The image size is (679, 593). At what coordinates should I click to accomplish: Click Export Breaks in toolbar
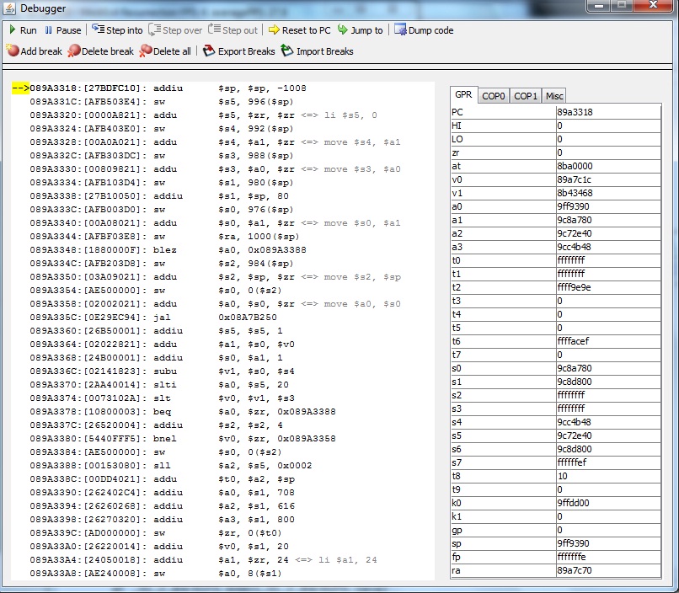(x=239, y=51)
